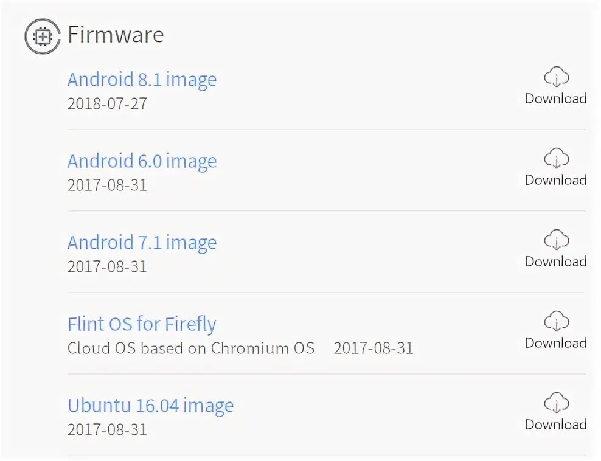601x461 pixels.
Task: Open the Android 8.1 image link
Action: click(x=142, y=80)
